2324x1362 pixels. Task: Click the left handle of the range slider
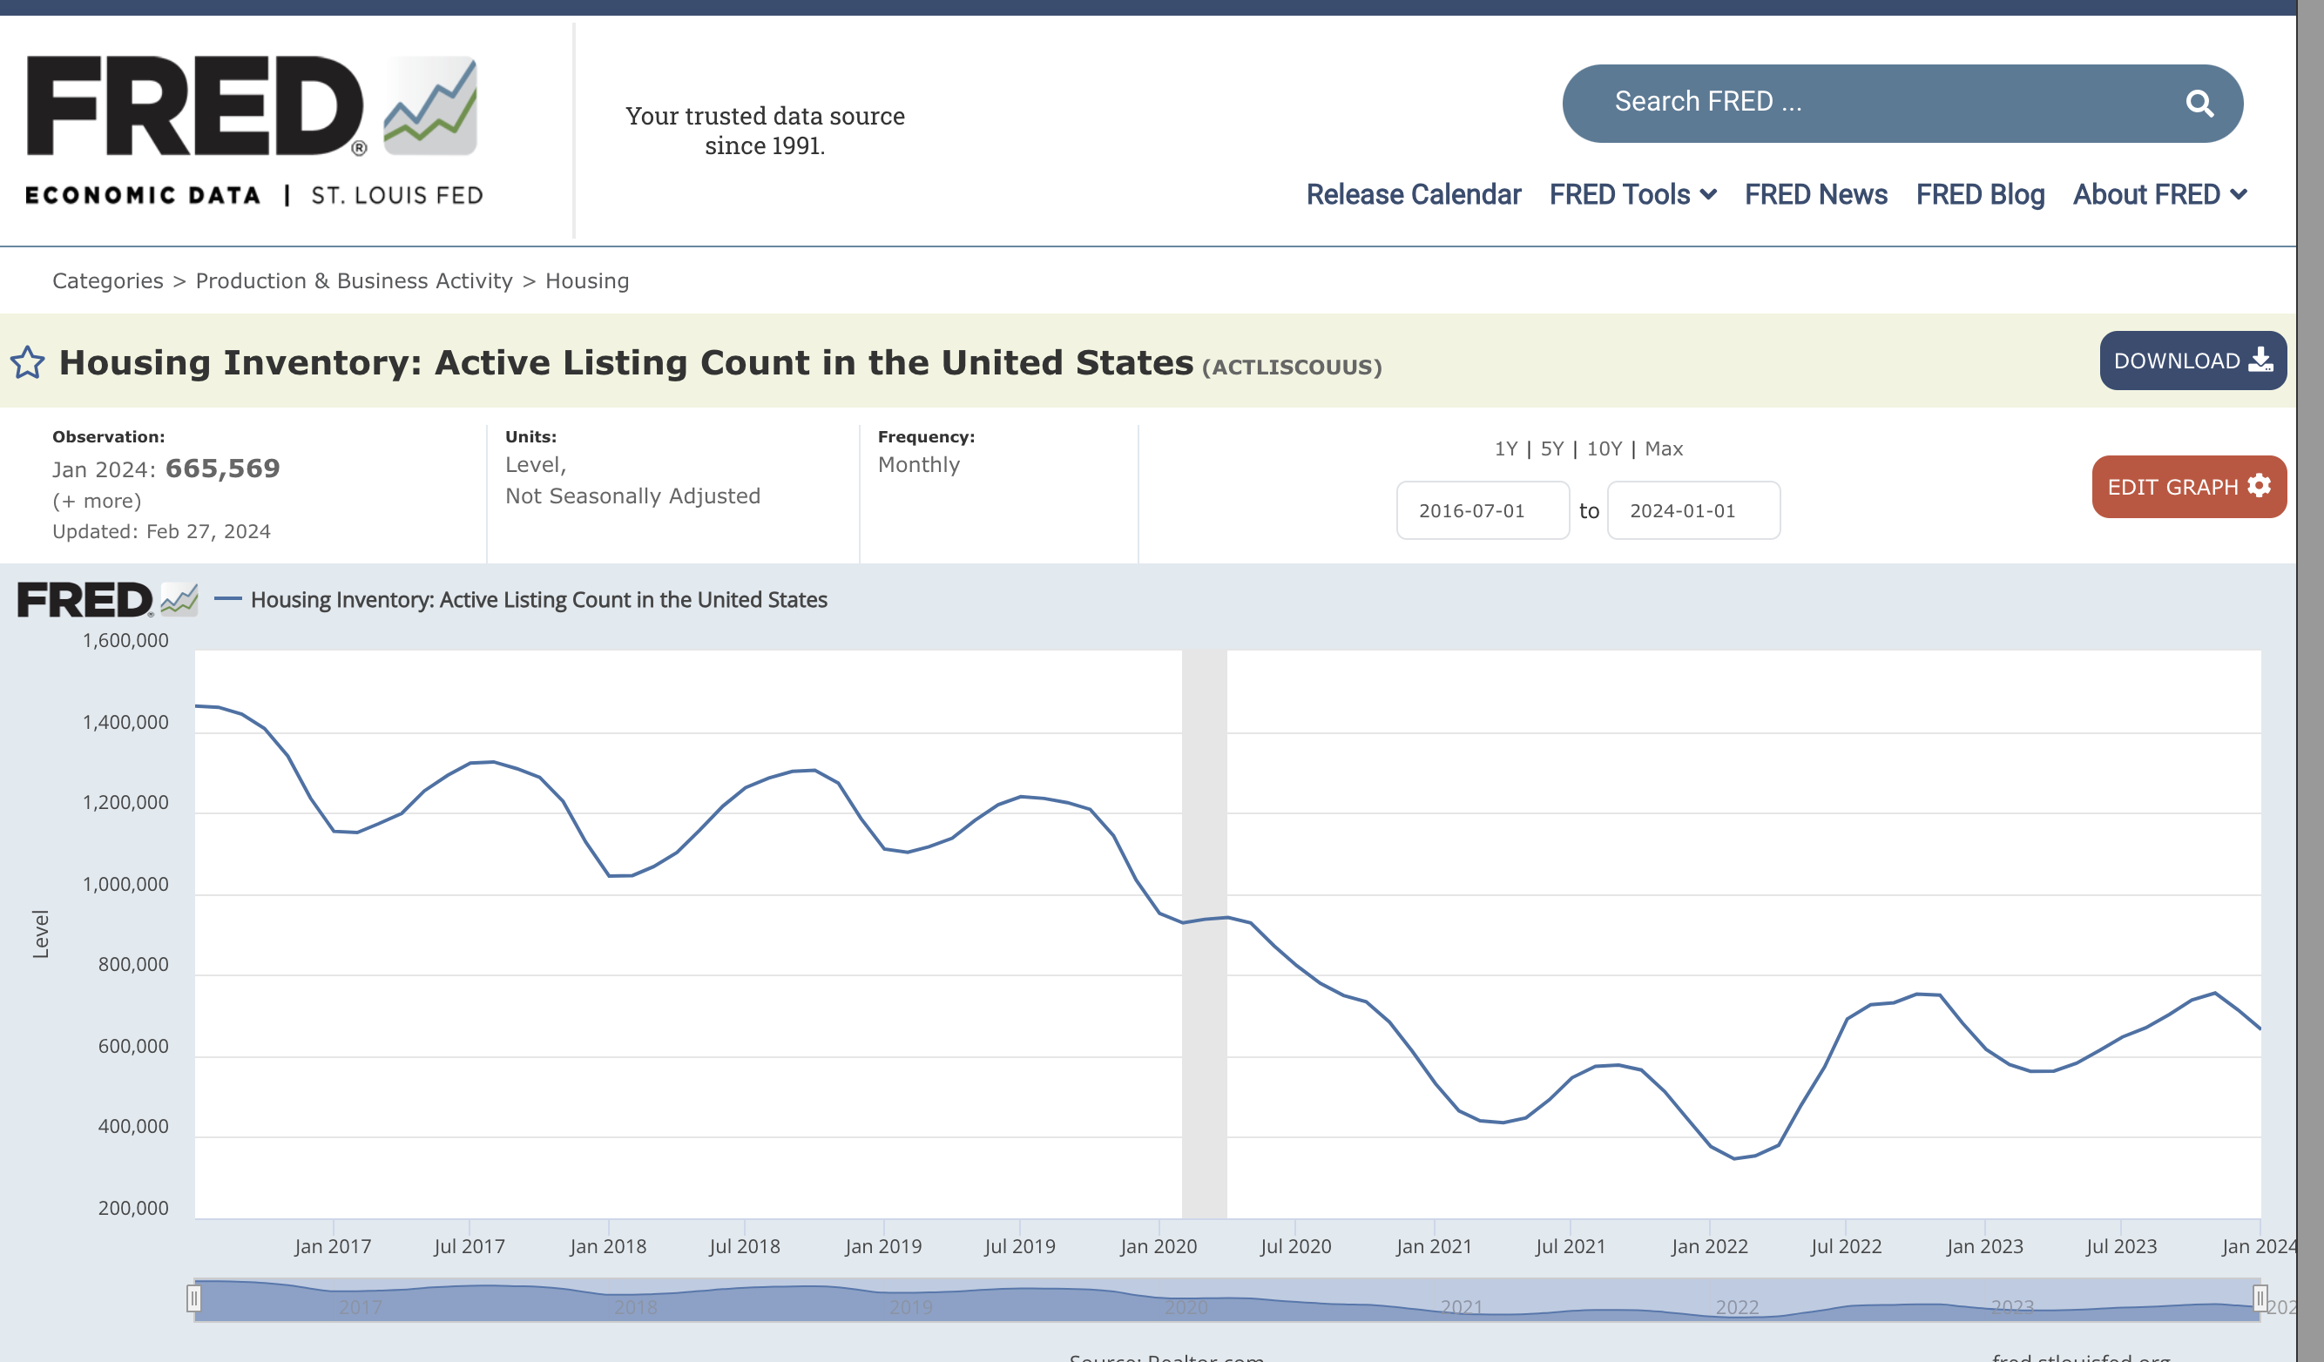point(193,1298)
